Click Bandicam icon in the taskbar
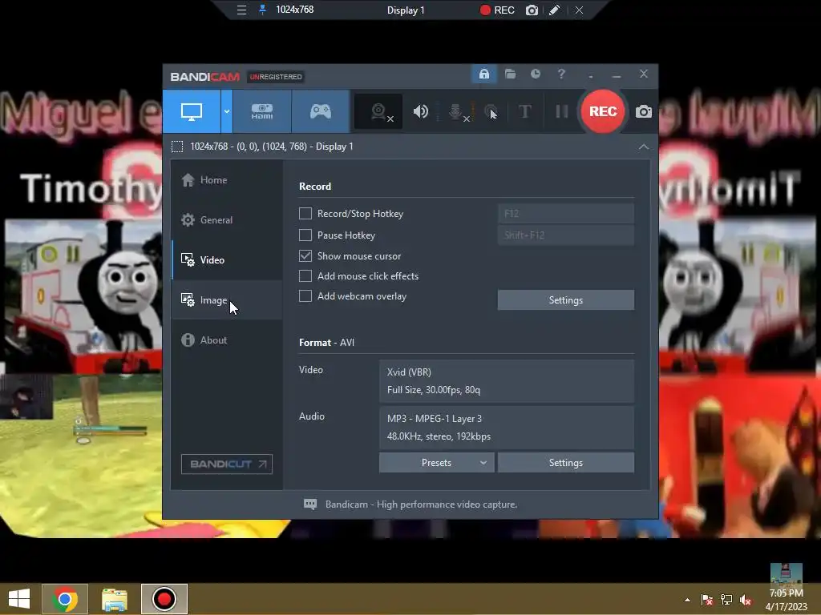 tap(164, 599)
